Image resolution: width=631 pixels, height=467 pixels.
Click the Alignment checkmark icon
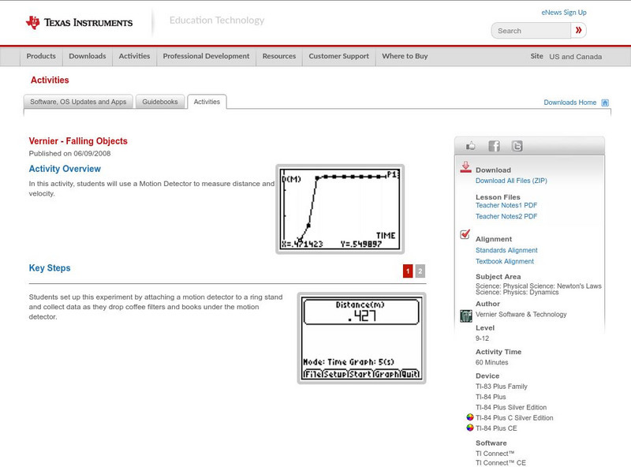point(465,234)
